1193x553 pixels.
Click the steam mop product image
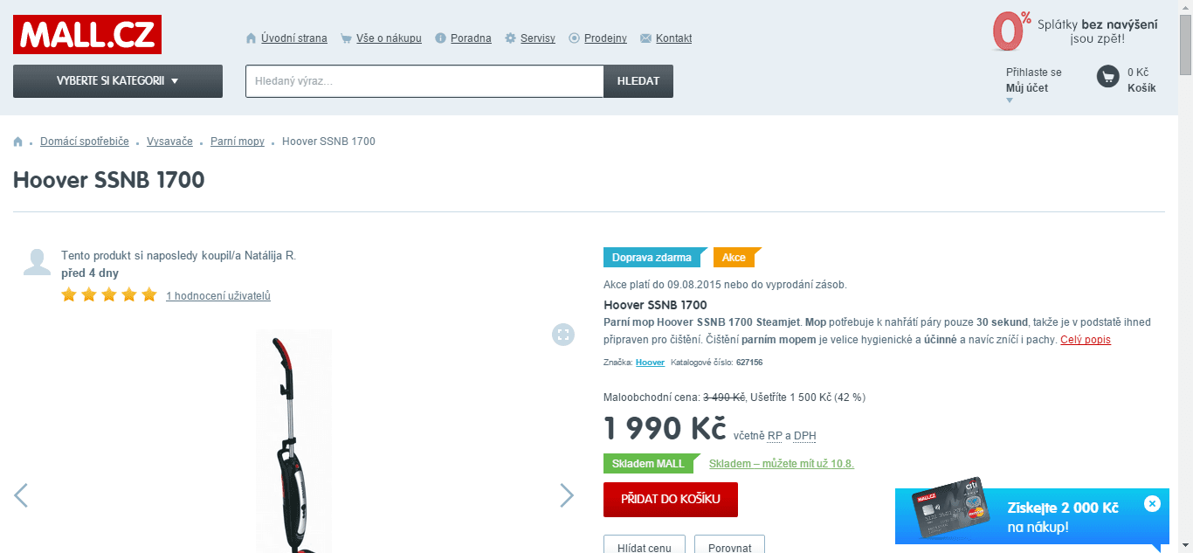(293, 441)
